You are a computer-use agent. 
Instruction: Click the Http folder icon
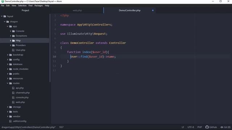coord(13,40)
